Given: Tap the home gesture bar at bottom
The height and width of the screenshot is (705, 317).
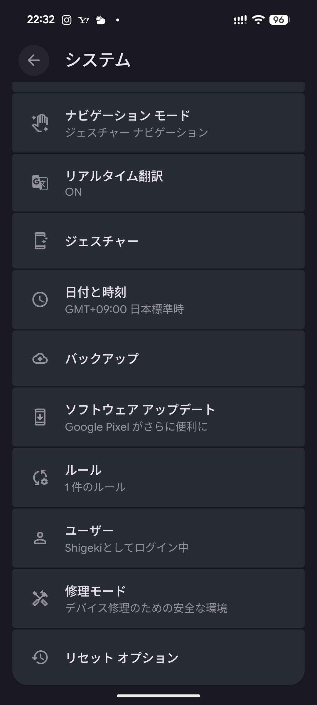Looking at the screenshot, I should point(158,696).
